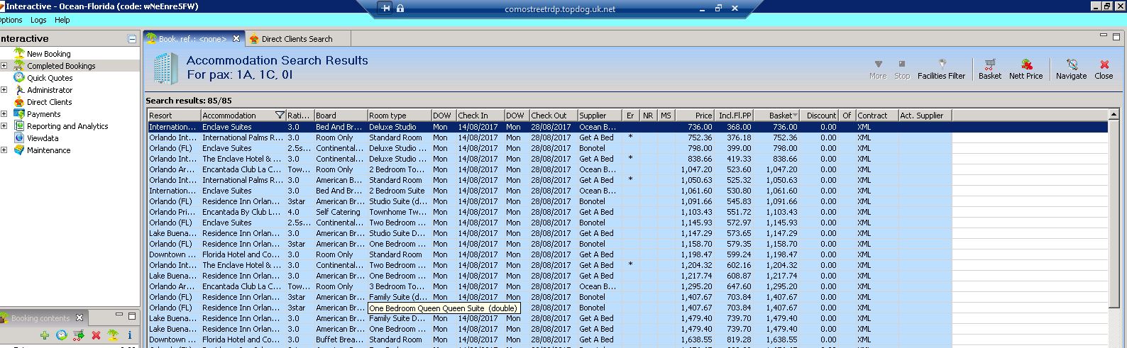
Task: Click the green plus icon in Booking contents
Action: [45, 335]
